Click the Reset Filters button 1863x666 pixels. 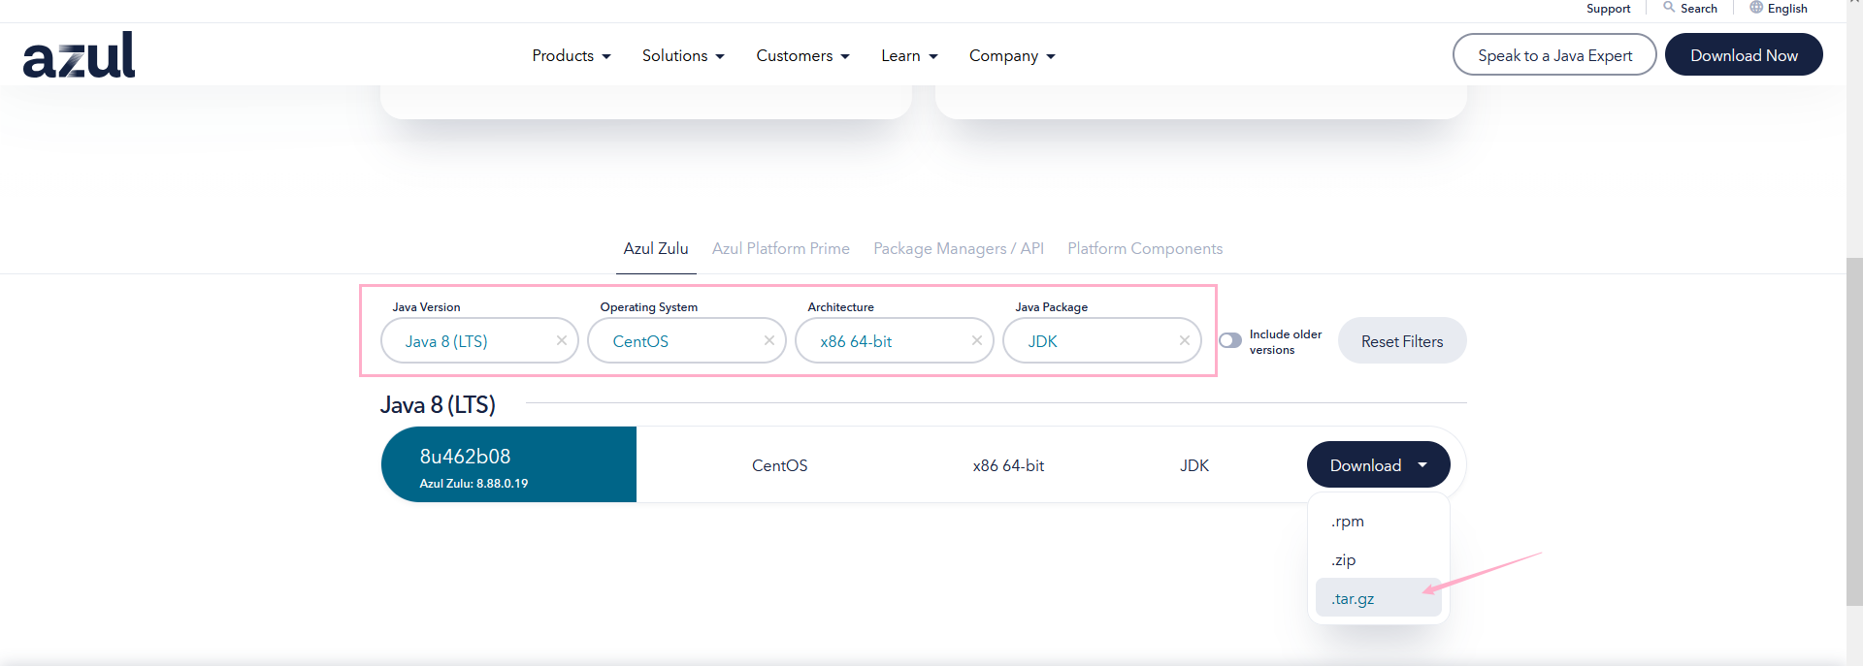[x=1402, y=341]
